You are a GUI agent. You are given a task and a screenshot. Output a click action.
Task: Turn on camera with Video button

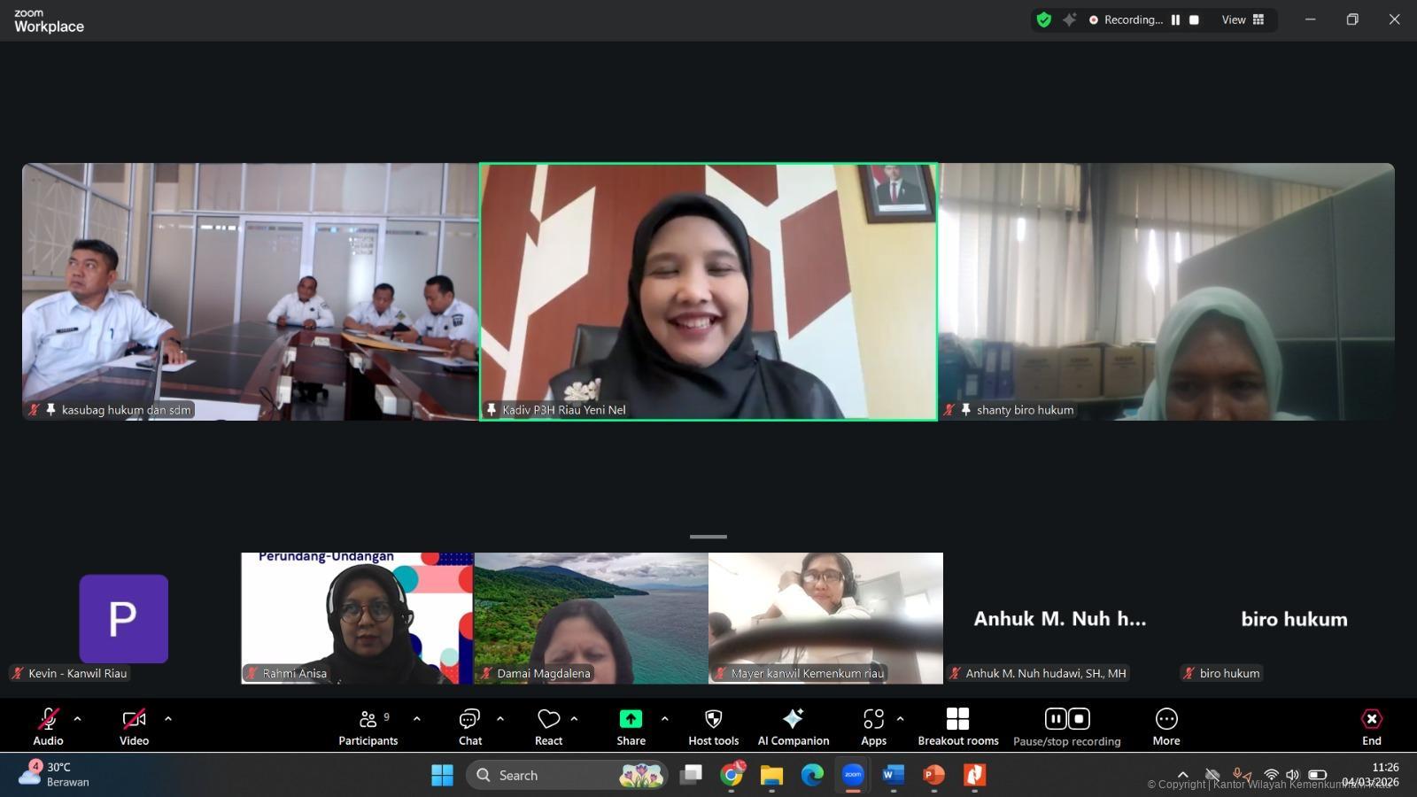coord(134,726)
